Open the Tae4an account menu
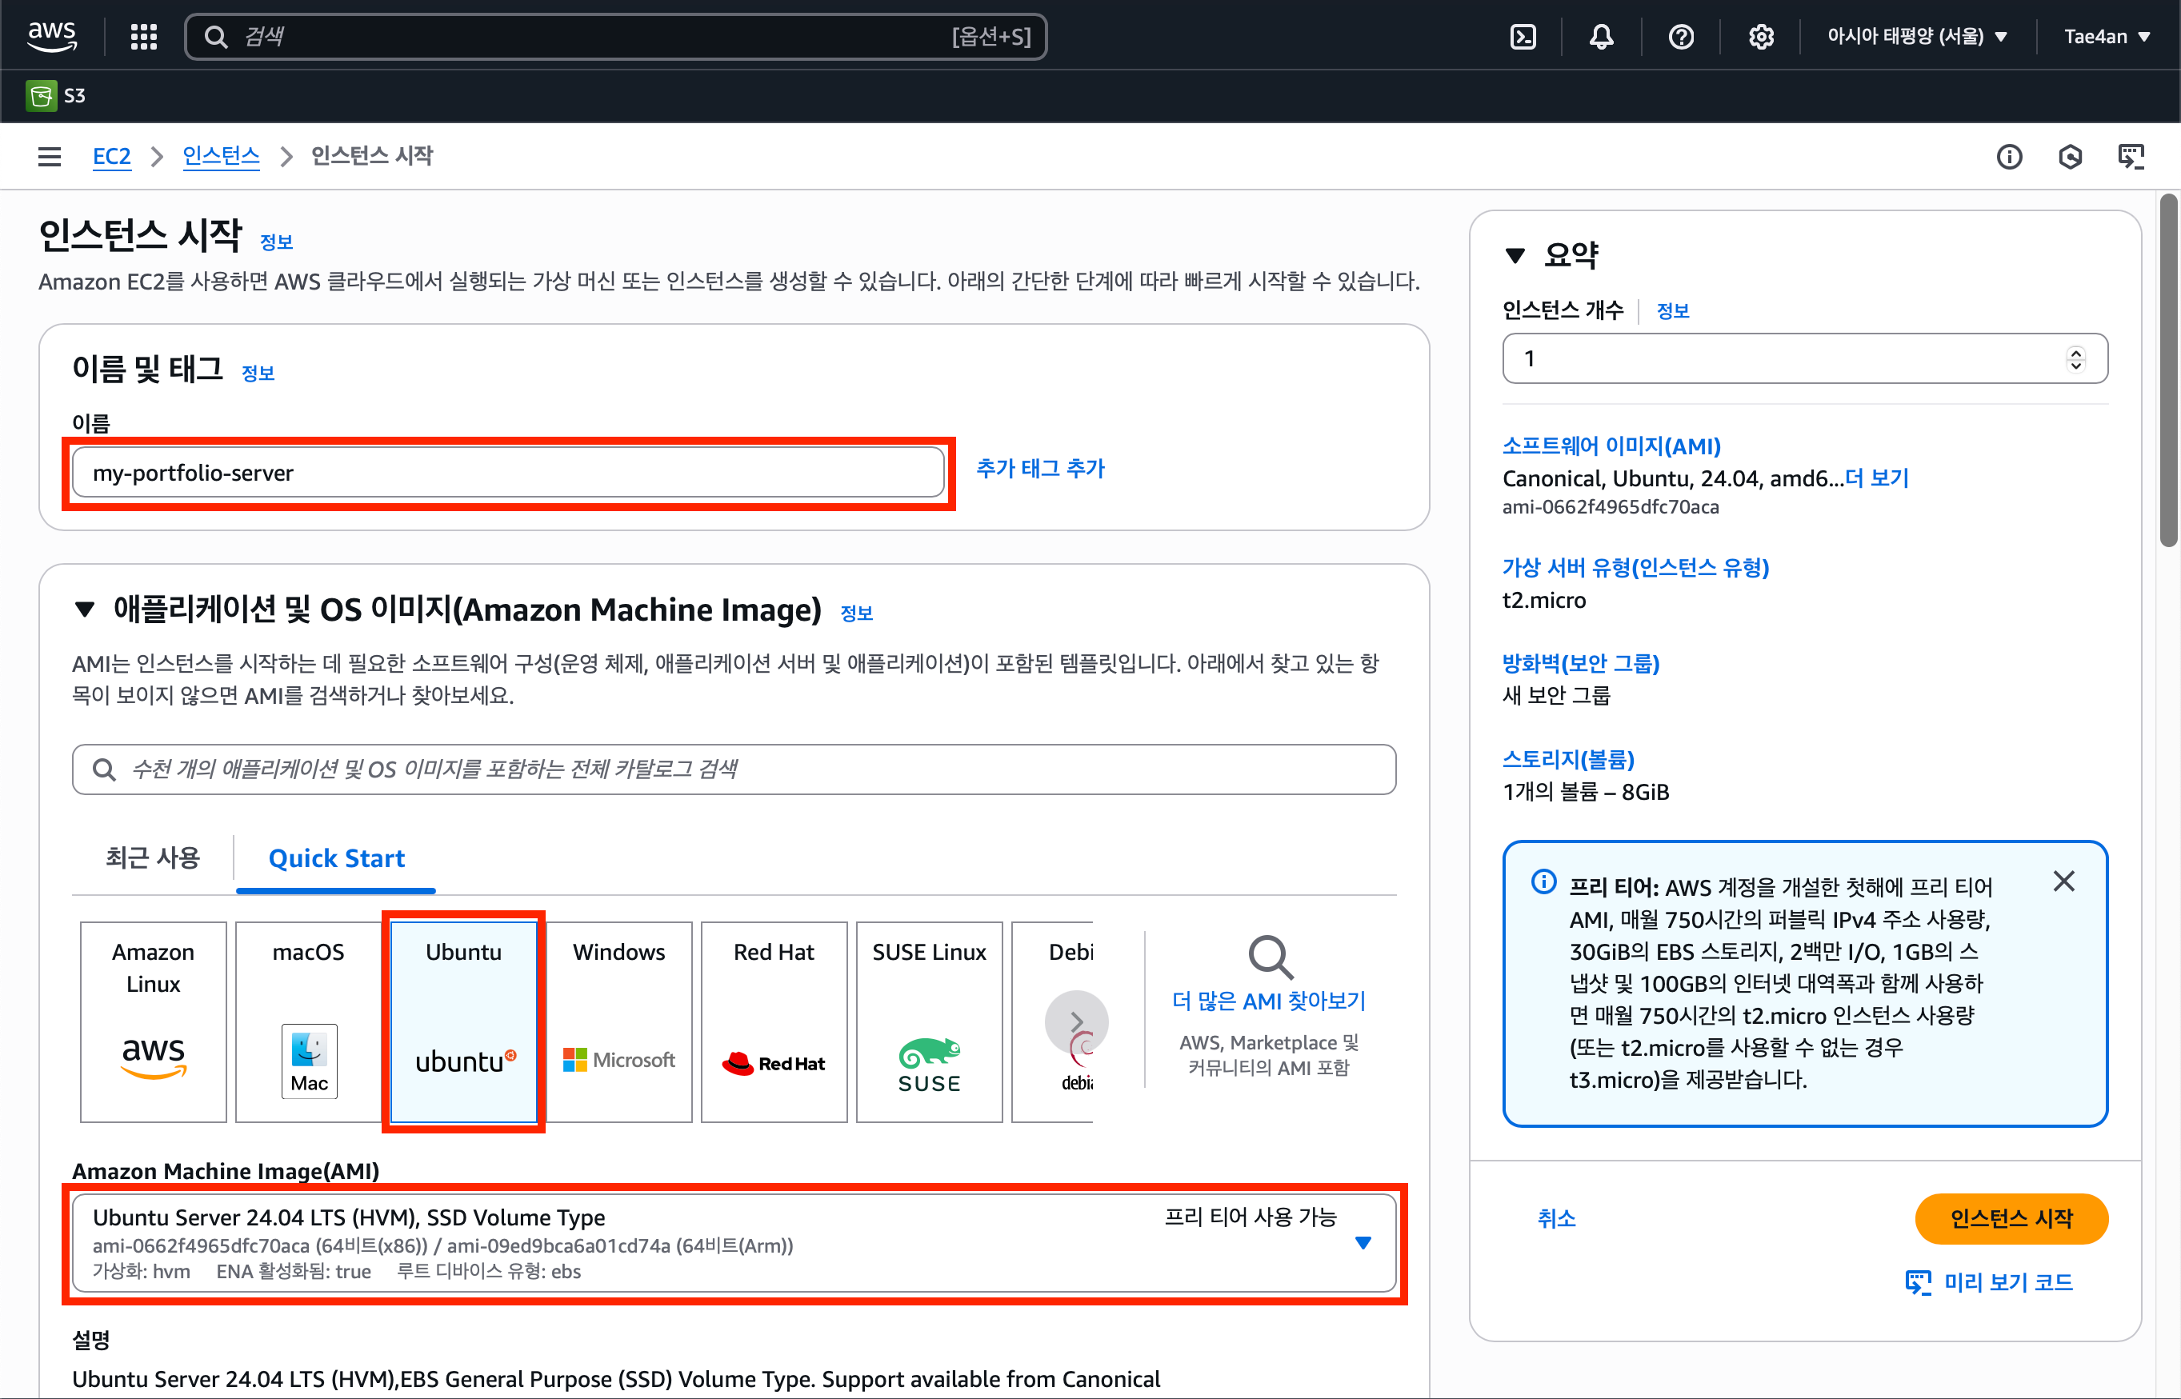 (x=2107, y=36)
